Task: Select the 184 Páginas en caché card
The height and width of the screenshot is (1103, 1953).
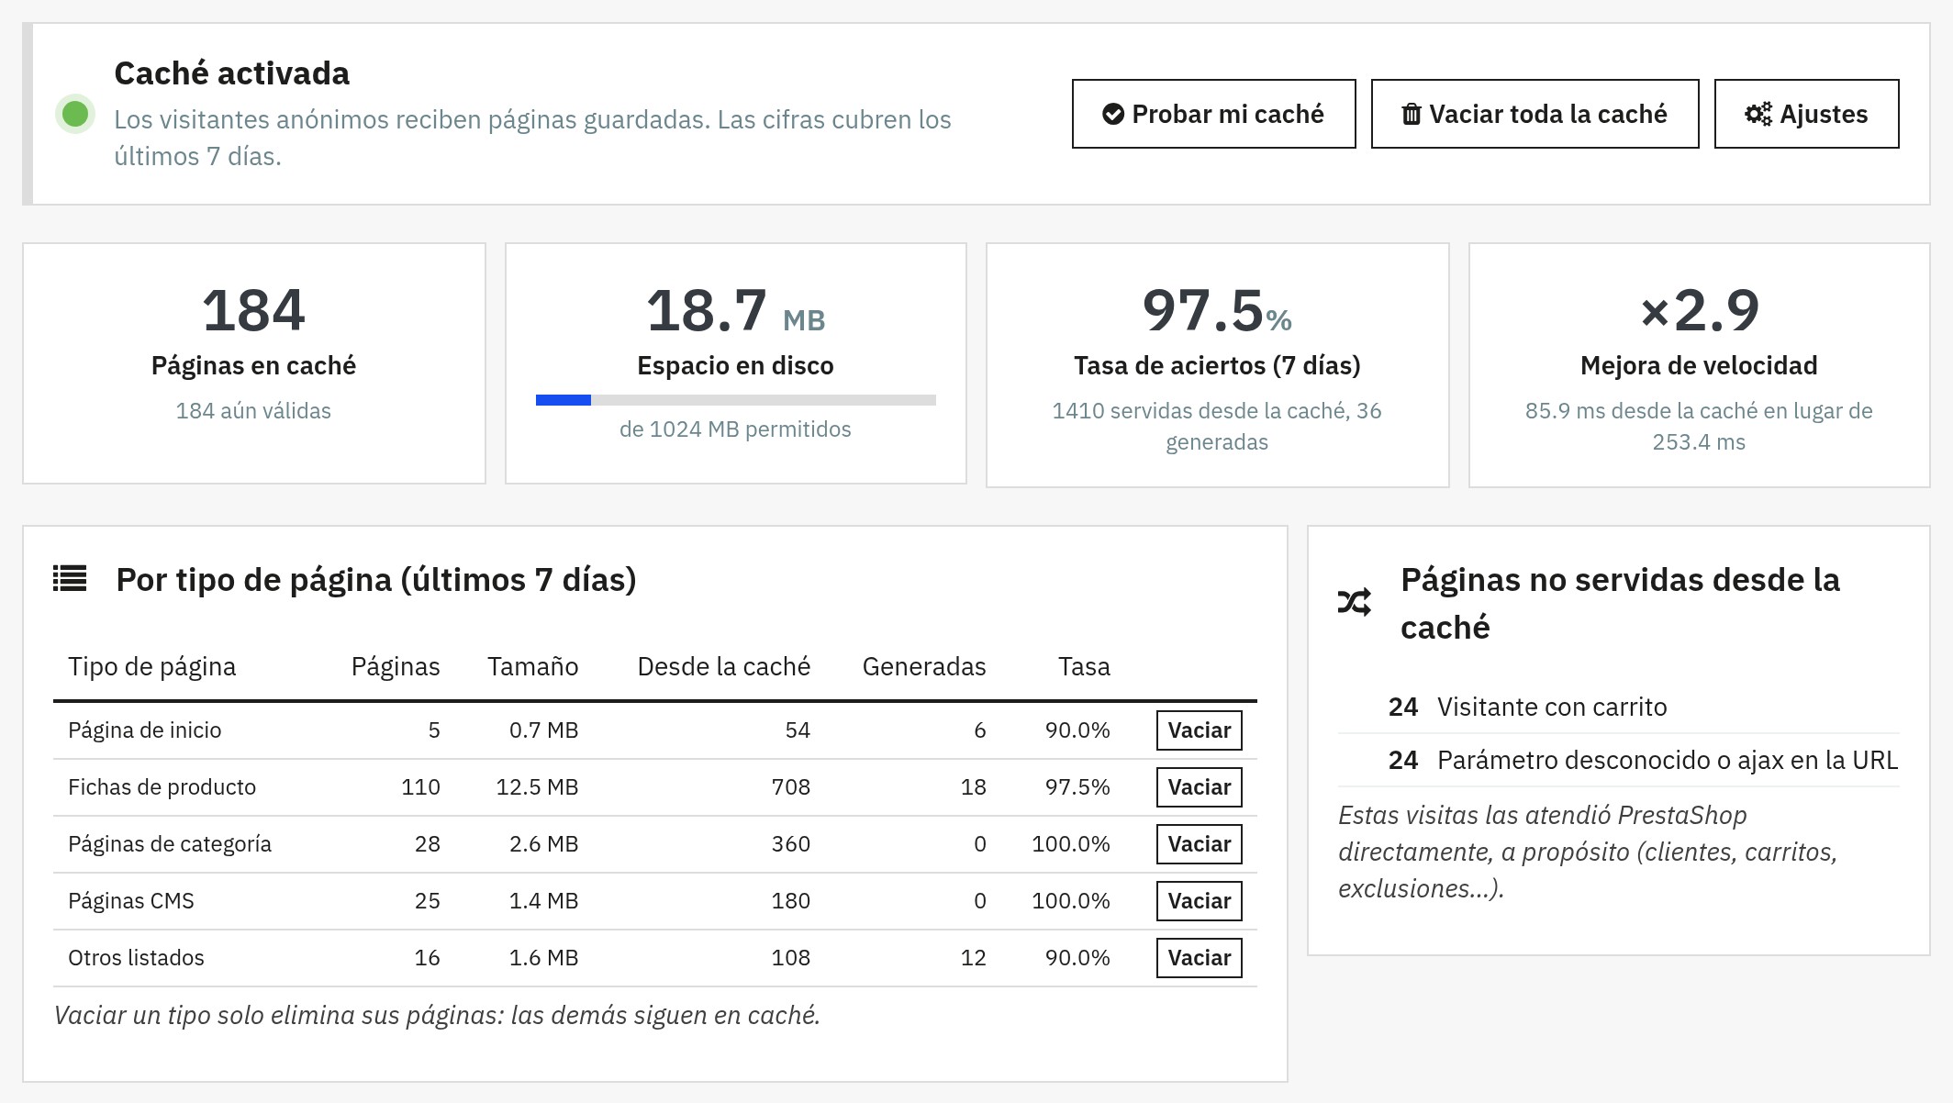Action: point(254,363)
